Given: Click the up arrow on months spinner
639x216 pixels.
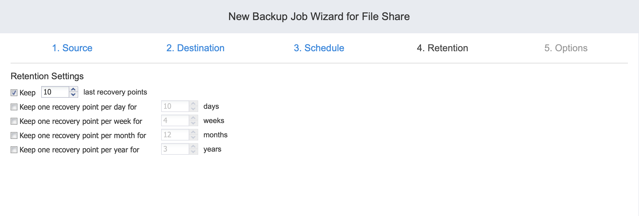Looking at the screenshot, I should click(x=193, y=132).
